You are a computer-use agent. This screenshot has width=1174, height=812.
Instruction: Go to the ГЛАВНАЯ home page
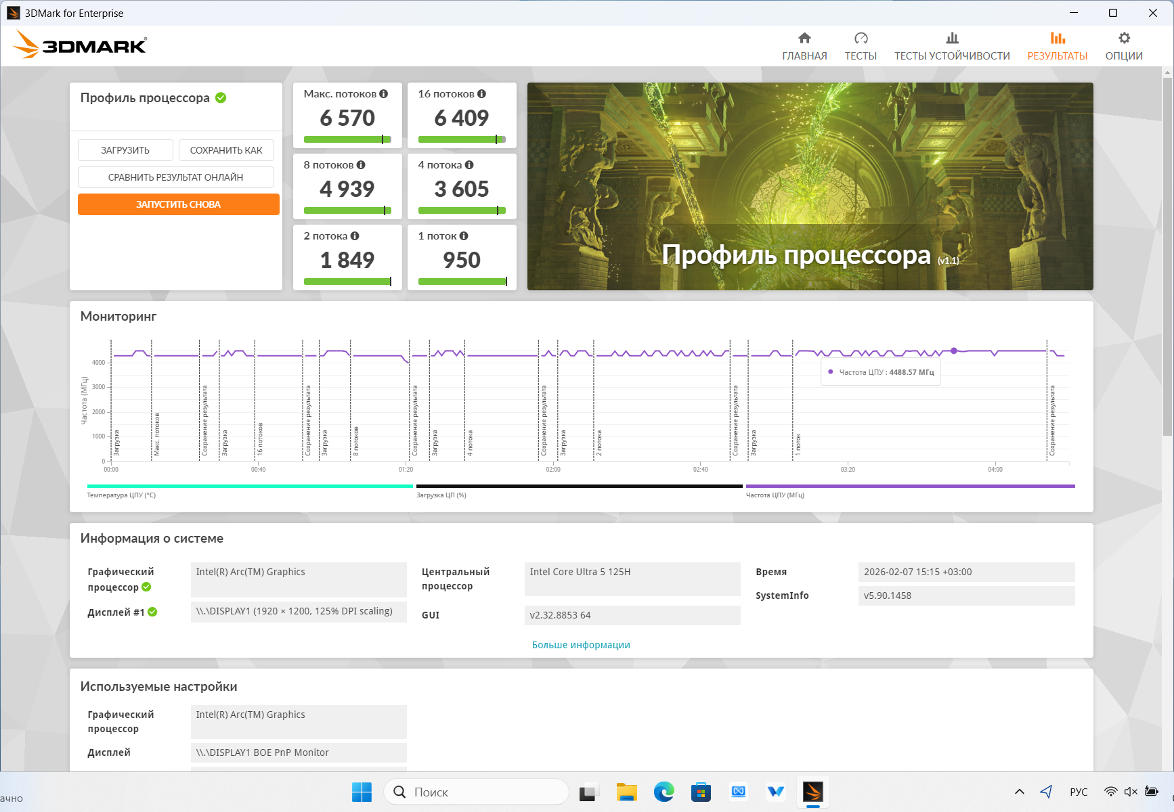point(804,46)
